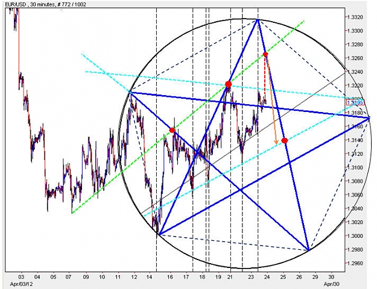Click the Apr/30 end date label
377x289 pixels.
tap(331, 284)
